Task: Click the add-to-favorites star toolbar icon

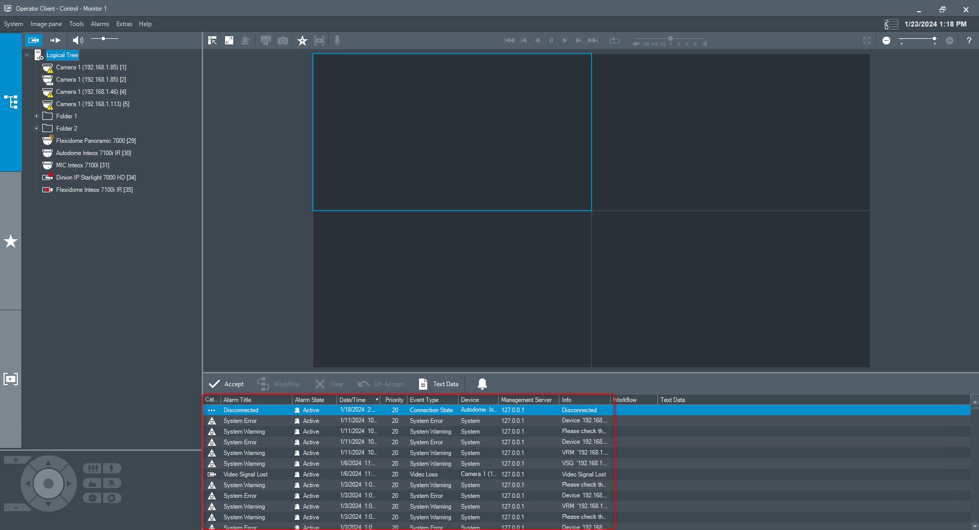Action: point(302,41)
